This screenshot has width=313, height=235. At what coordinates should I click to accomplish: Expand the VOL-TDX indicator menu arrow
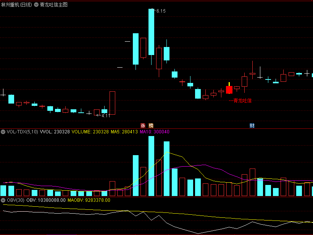tap(3, 132)
